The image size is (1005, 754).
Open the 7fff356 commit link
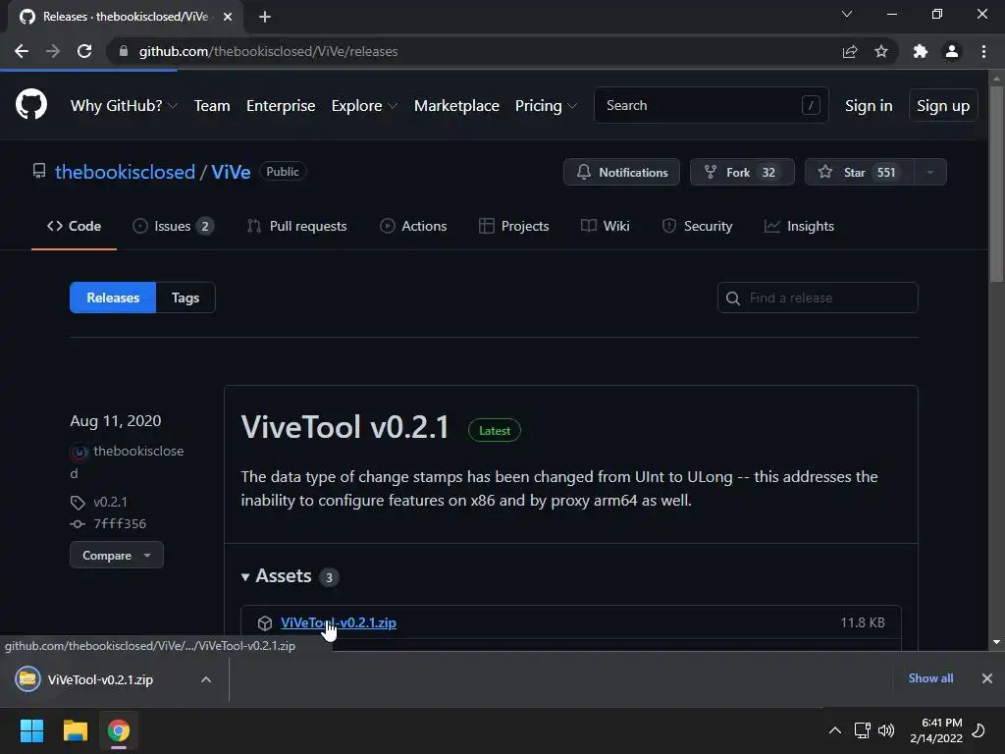(120, 524)
